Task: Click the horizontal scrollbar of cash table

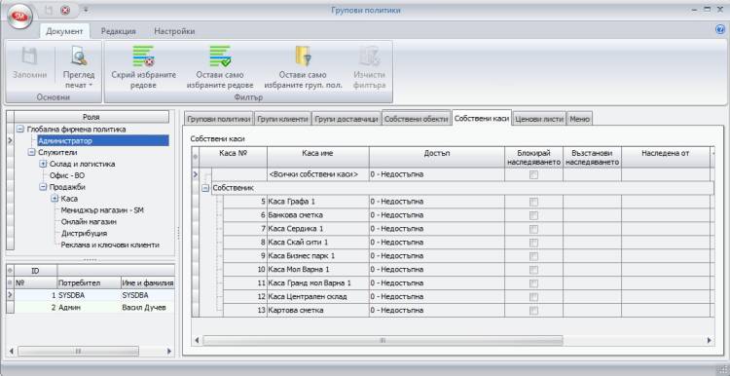Action: [383, 341]
